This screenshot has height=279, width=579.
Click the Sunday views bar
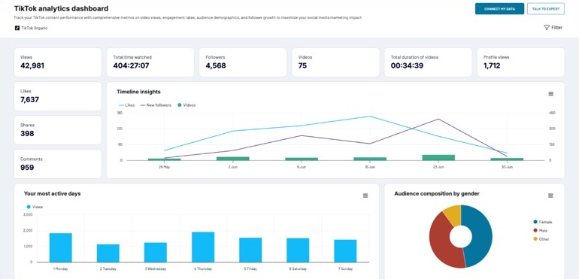point(345,251)
